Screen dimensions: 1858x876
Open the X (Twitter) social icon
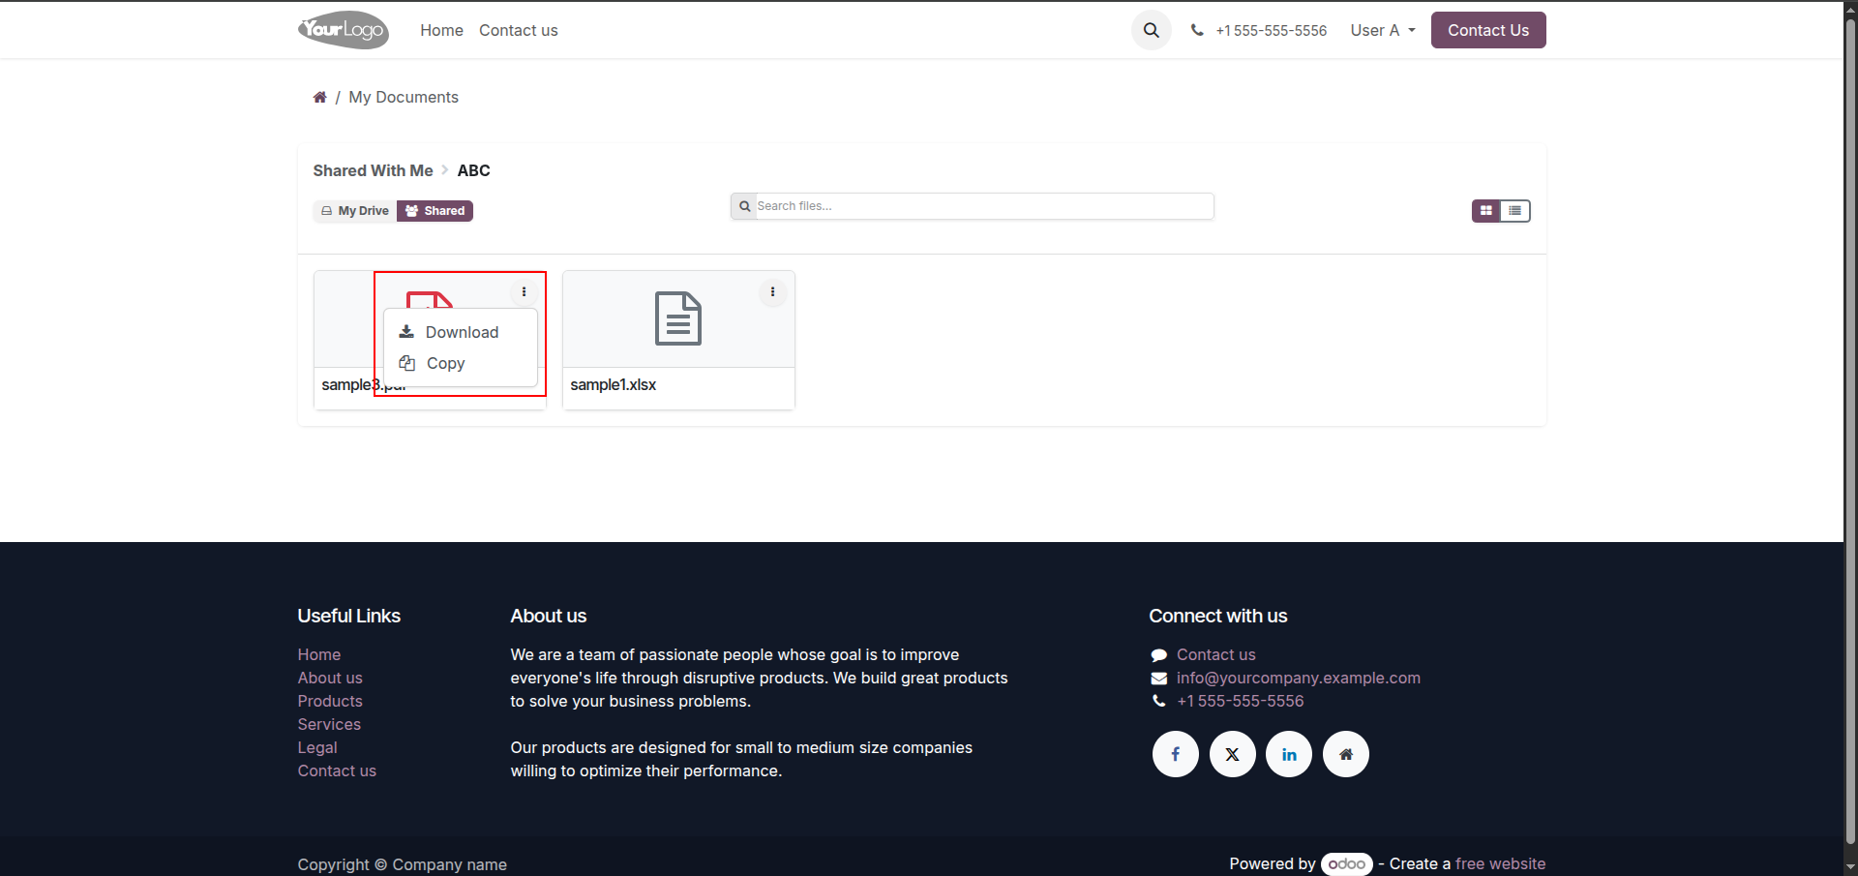1232,754
